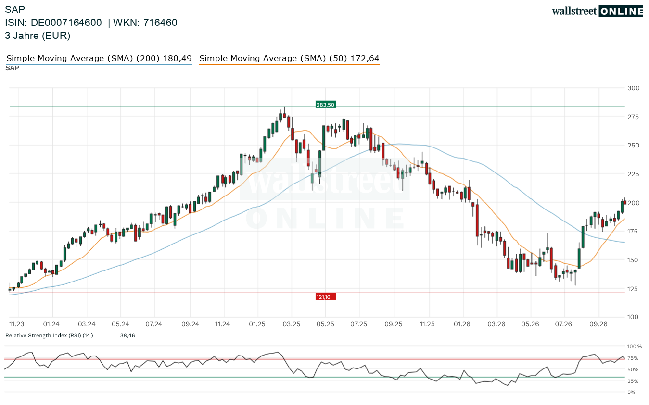
Task: Click the 11.23 date axis label
Action: (x=17, y=324)
